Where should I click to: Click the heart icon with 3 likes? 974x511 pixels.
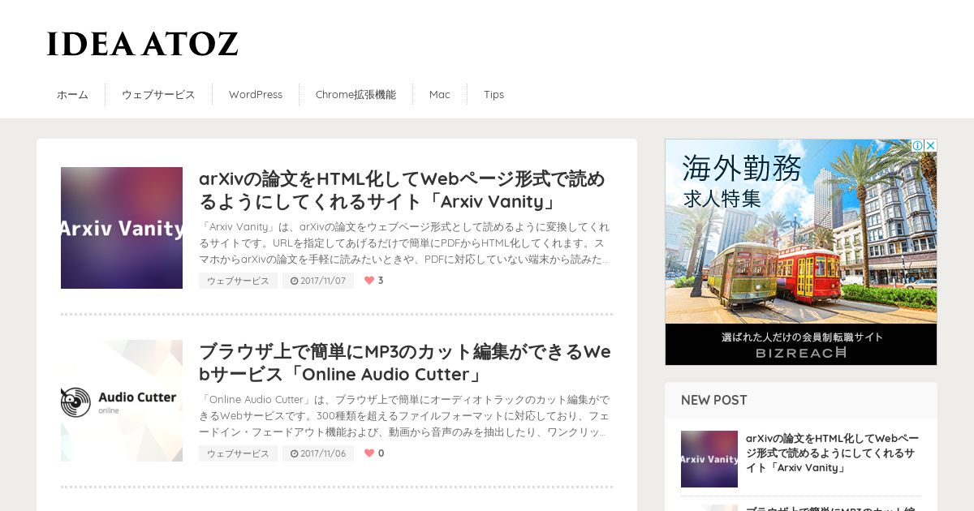click(369, 281)
